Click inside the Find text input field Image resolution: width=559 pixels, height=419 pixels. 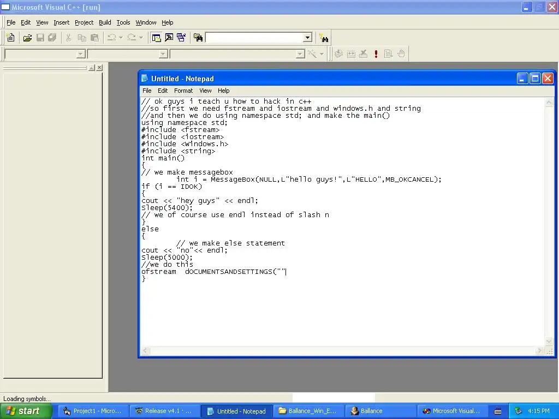click(254, 38)
